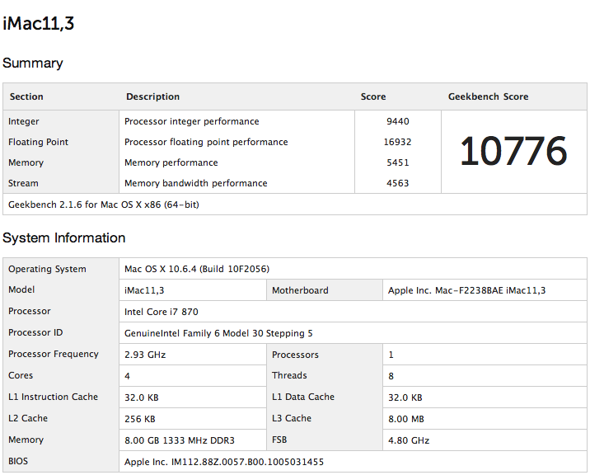Click the 4.80 GHz FSB value
590x475 pixels.
click(408, 440)
